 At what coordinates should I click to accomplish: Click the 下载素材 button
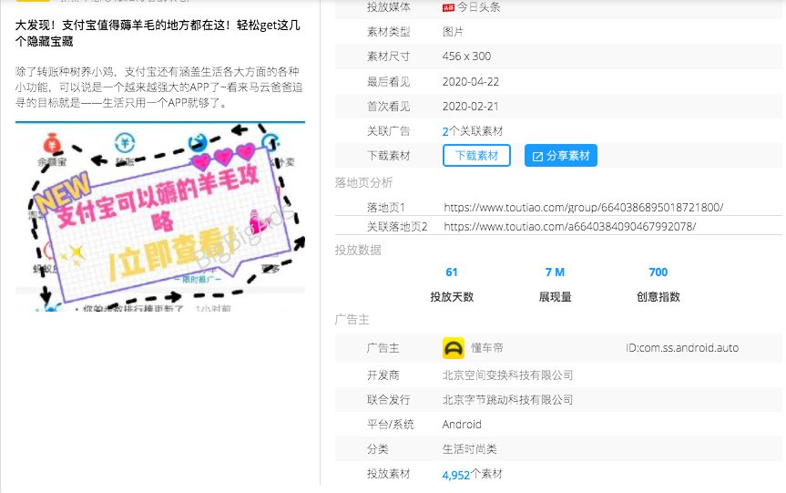[476, 156]
